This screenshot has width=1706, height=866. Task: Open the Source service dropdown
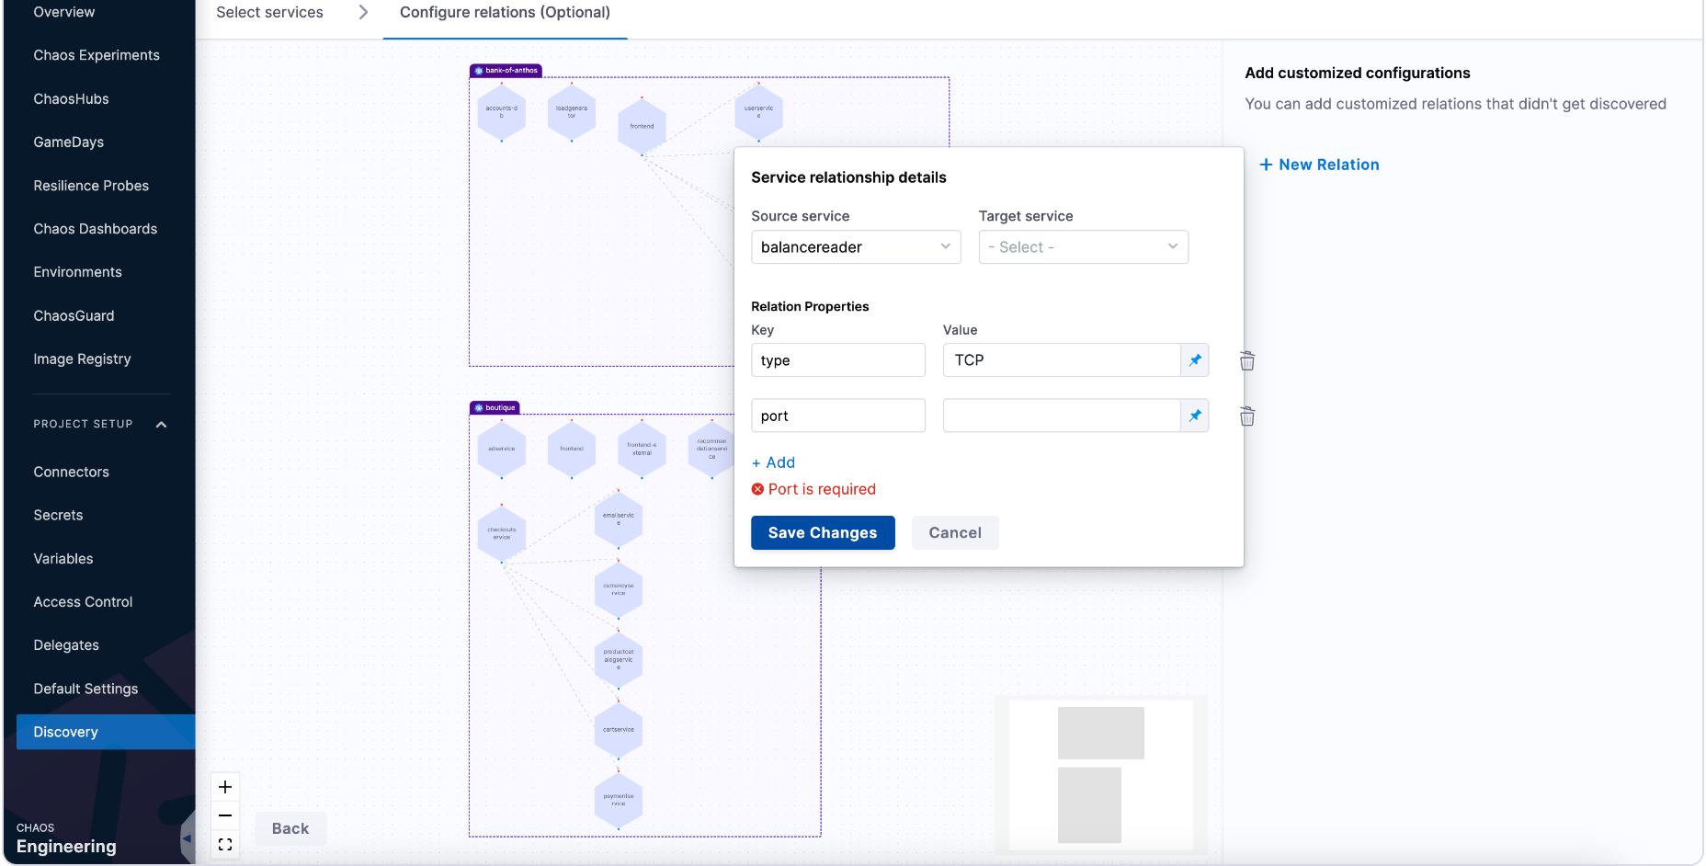click(x=856, y=247)
